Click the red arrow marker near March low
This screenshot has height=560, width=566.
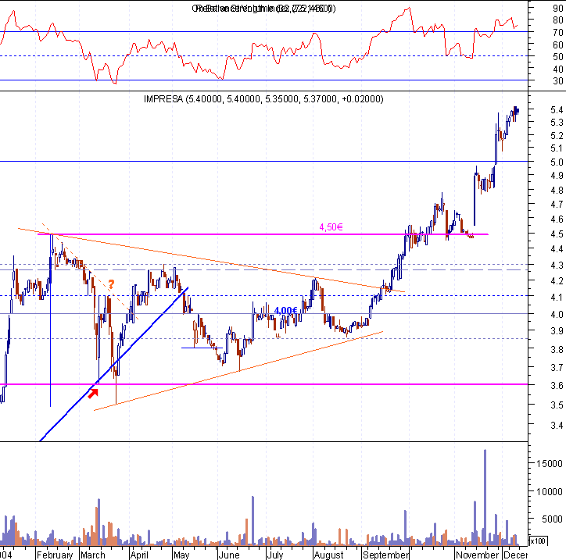tap(93, 393)
